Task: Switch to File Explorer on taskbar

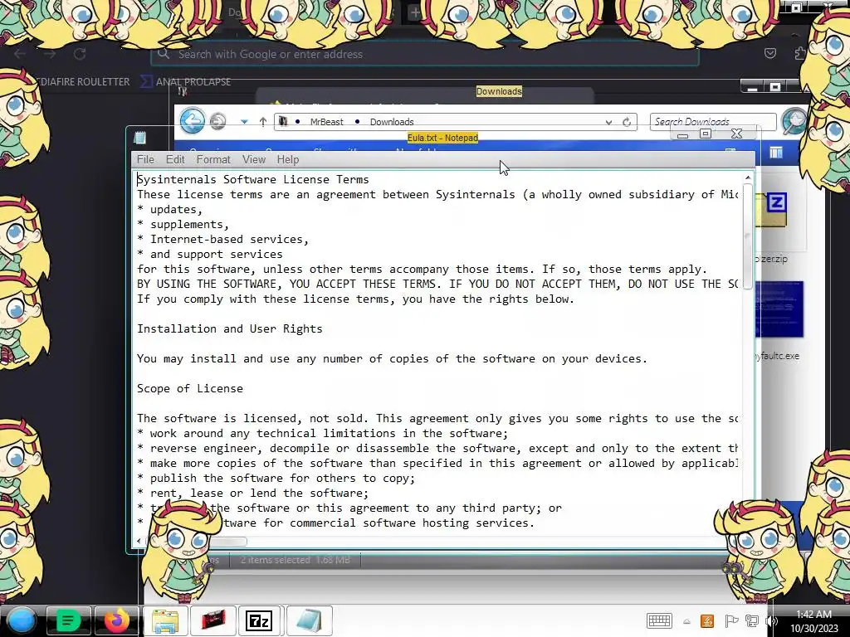Action: click(165, 620)
